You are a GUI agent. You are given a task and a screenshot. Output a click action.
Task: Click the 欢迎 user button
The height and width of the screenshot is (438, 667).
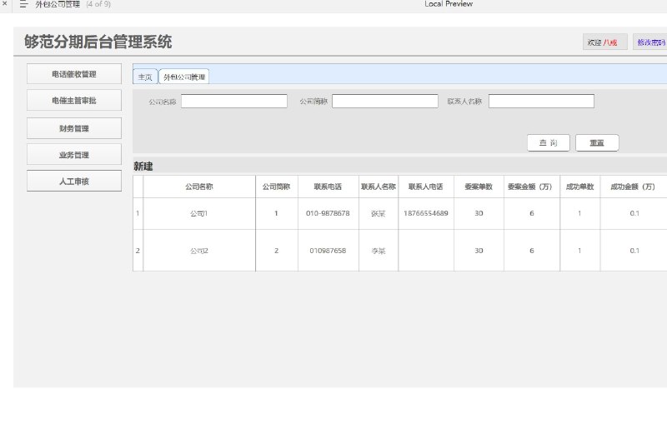(604, 42)
